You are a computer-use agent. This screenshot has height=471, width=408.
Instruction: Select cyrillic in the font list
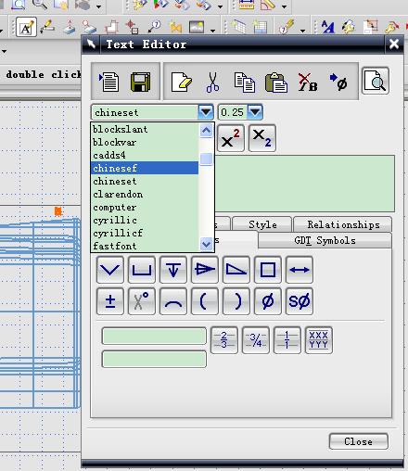click(x=145, y=220)
